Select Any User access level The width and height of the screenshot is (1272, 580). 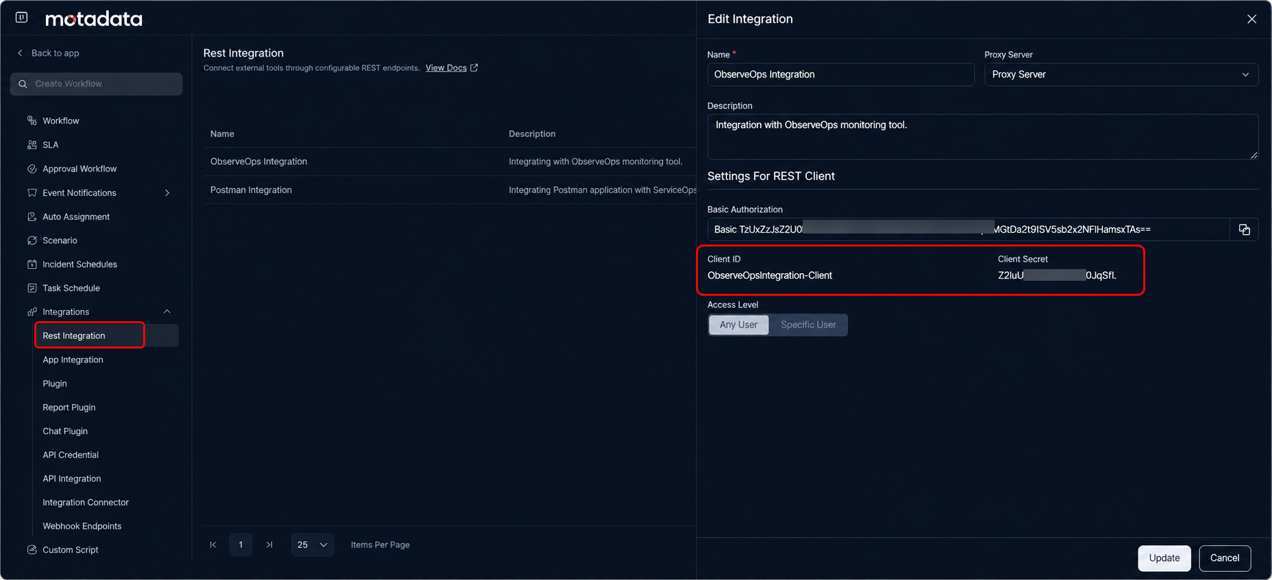point(738,325)
